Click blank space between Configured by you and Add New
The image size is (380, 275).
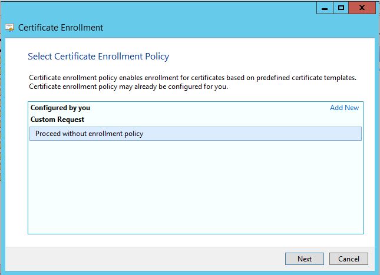[206, 108]
